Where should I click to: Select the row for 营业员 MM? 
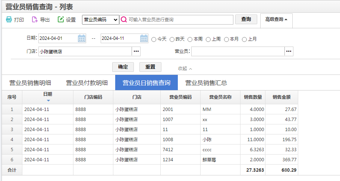coord(150,109)
